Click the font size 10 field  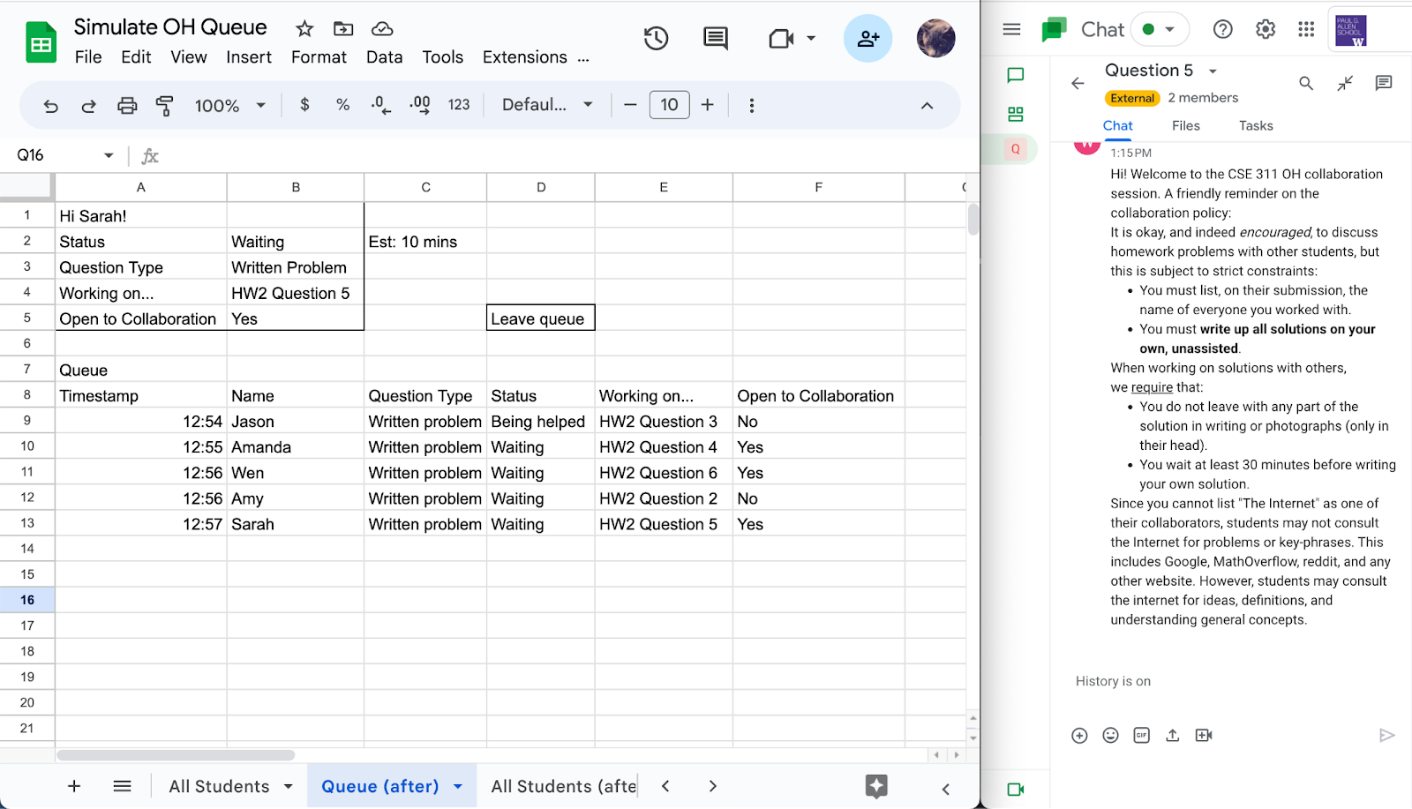tap(669, 105)
